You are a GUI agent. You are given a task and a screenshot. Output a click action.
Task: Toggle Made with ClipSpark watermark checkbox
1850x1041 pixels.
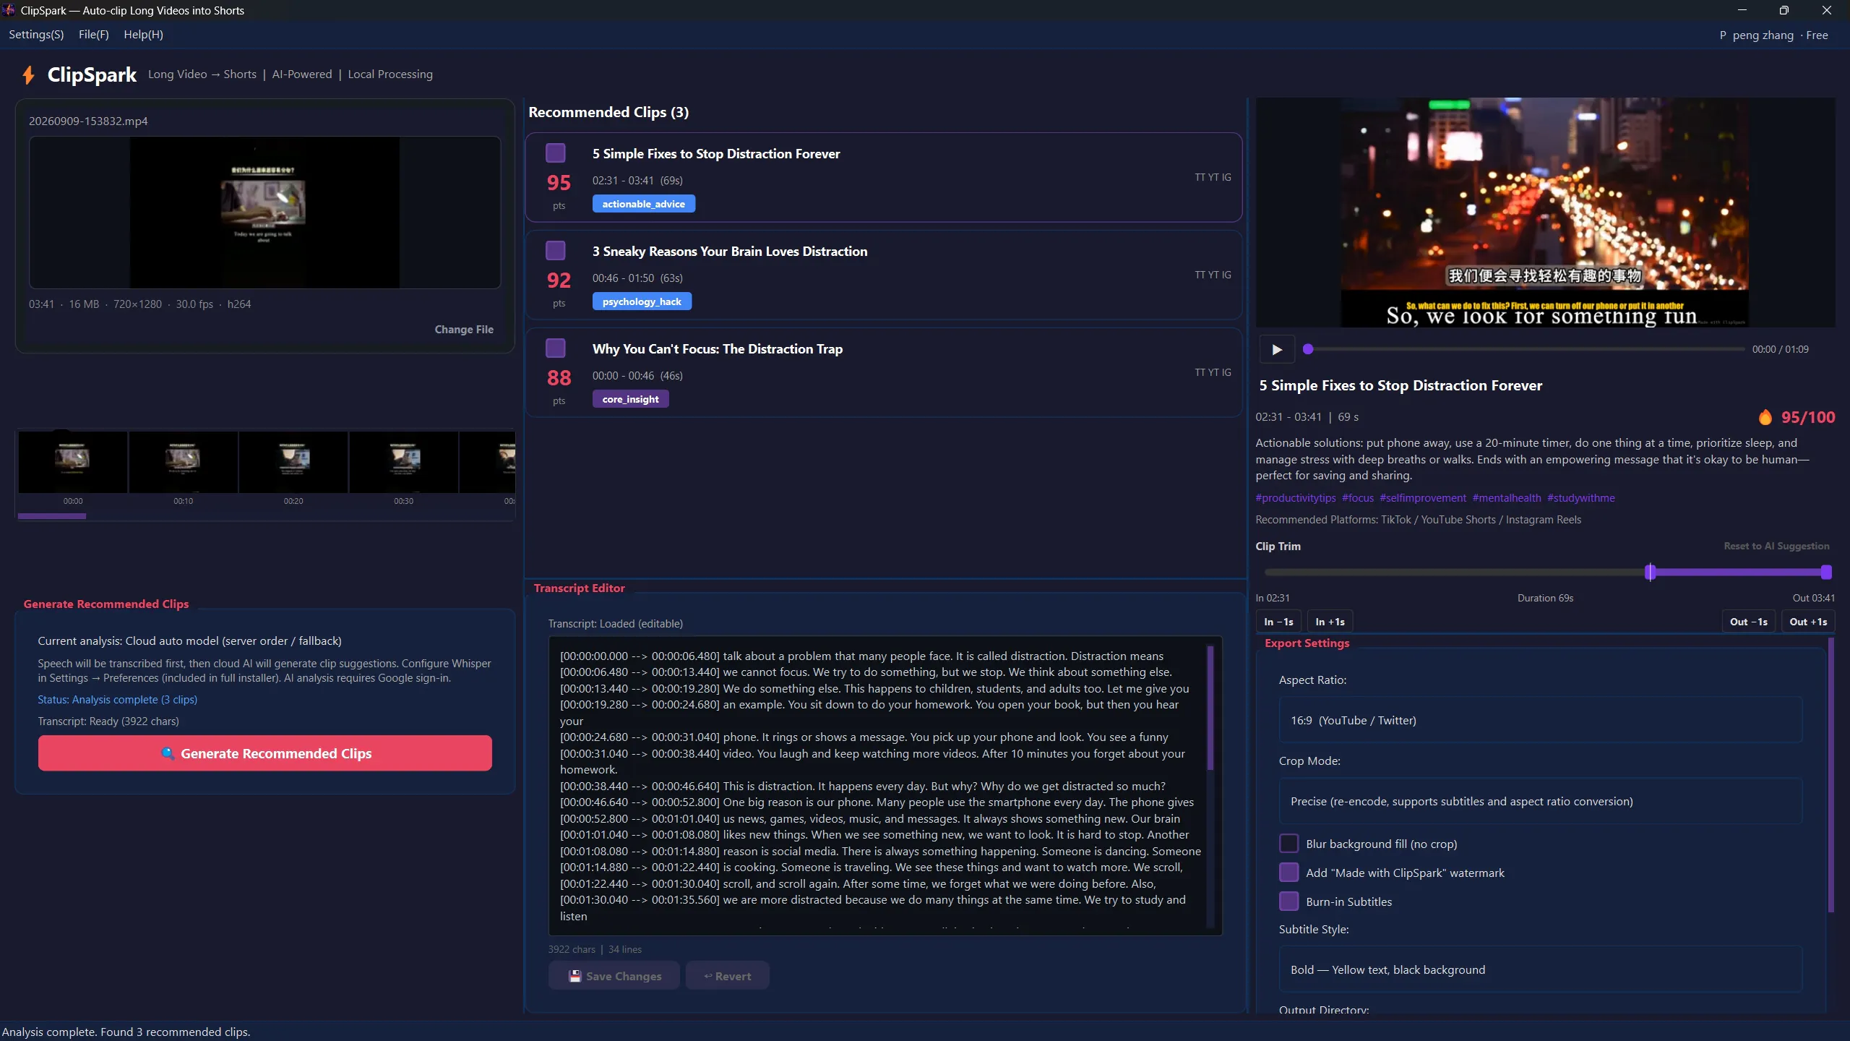tap(1288, 873)
